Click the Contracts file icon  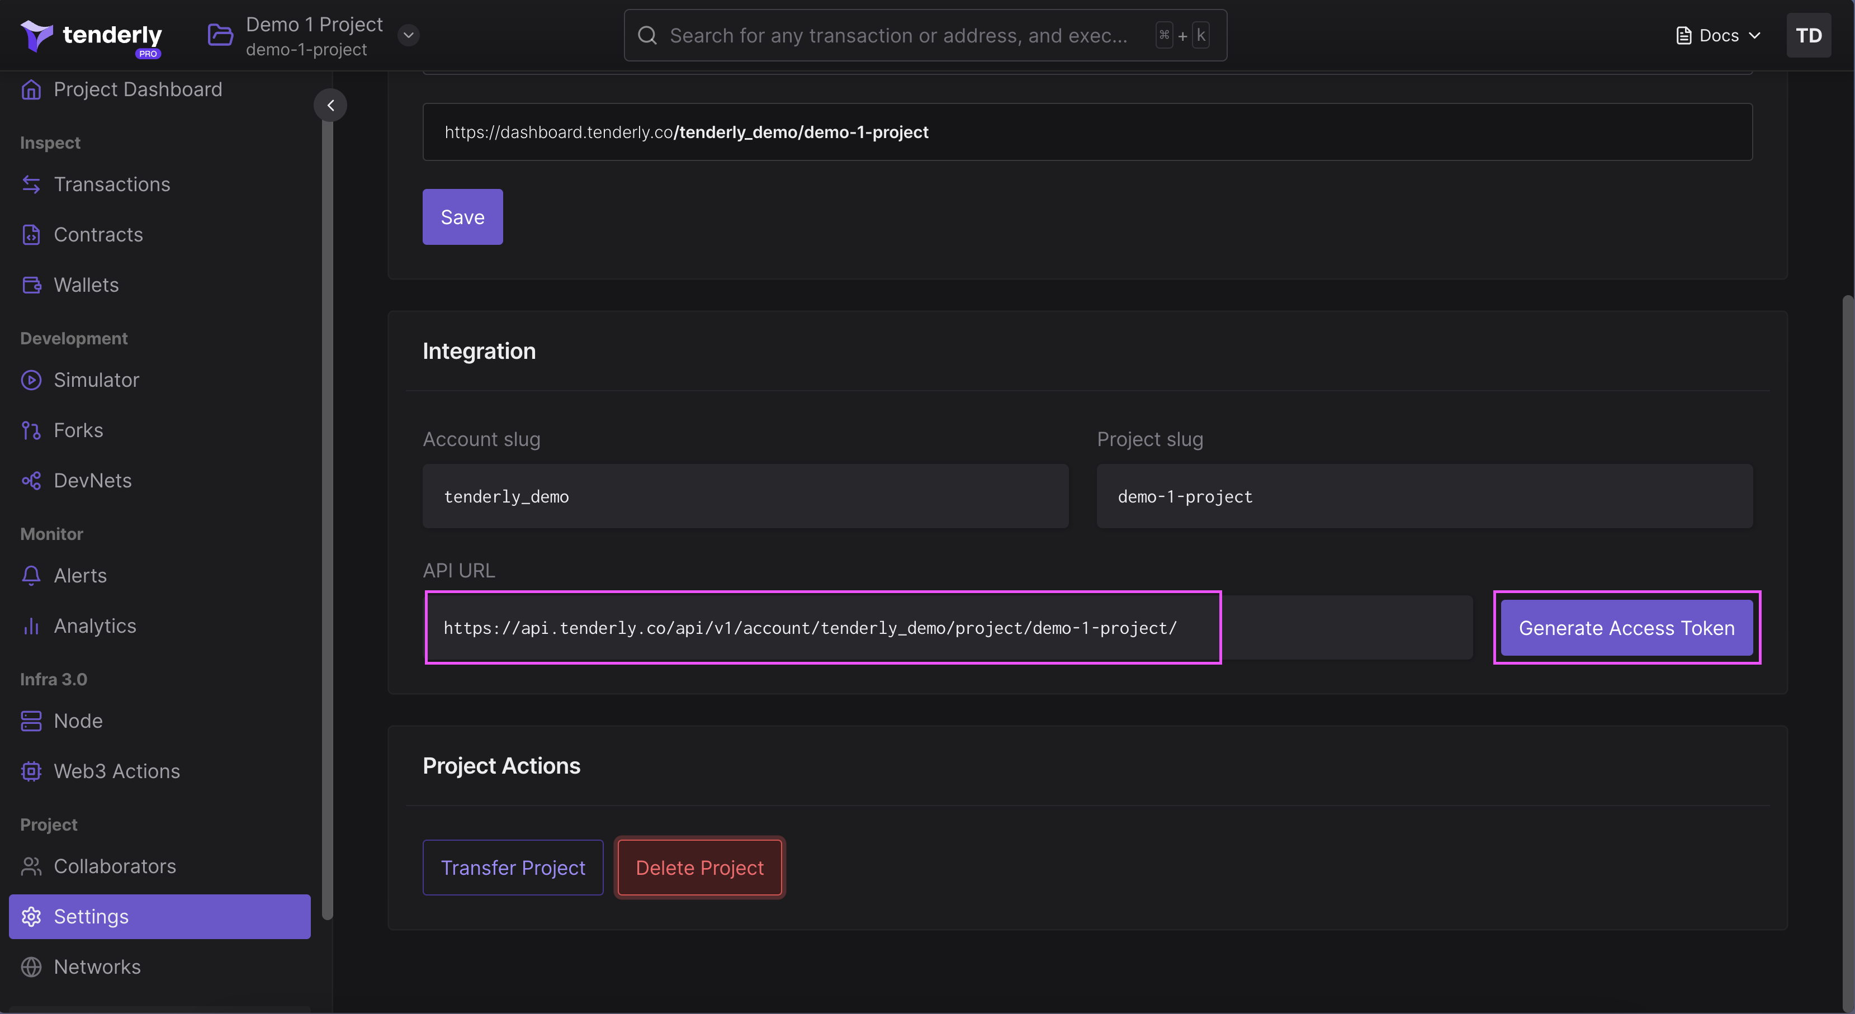(31, 235)
